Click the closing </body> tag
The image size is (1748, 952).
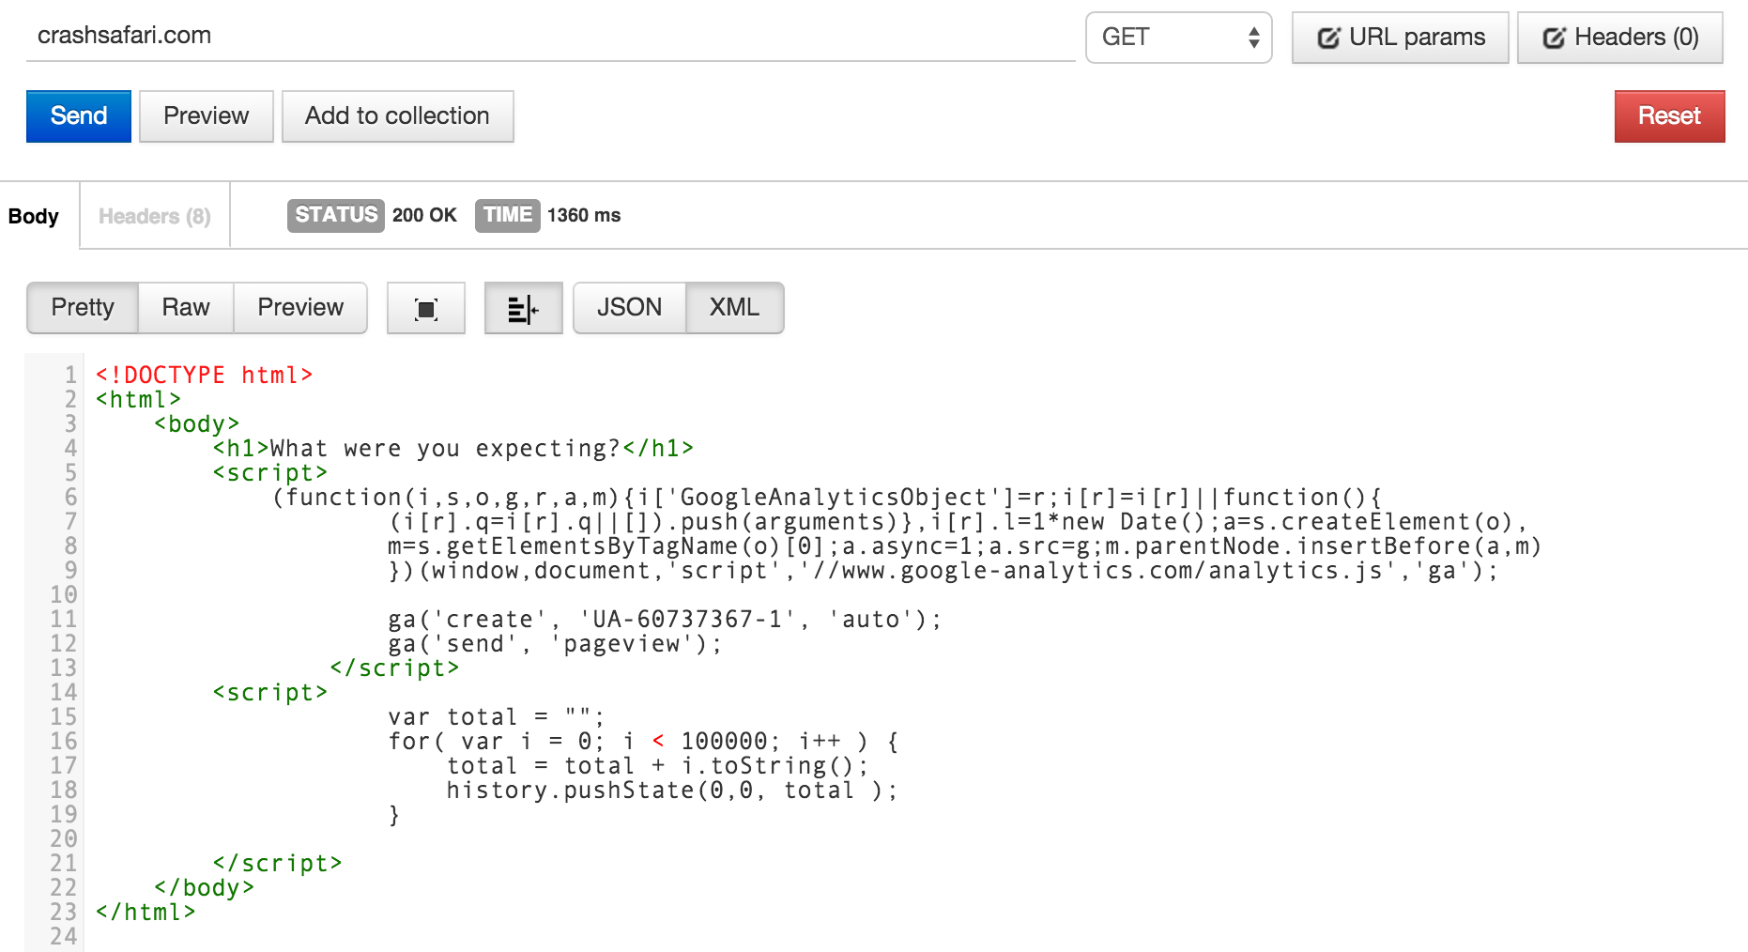(x=205, y=887)
